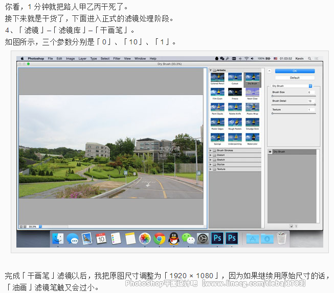The height and width of the screenshot is (293, 334).
Task: Open System Preferences gear in the dock
Action: tap(203, 238)
